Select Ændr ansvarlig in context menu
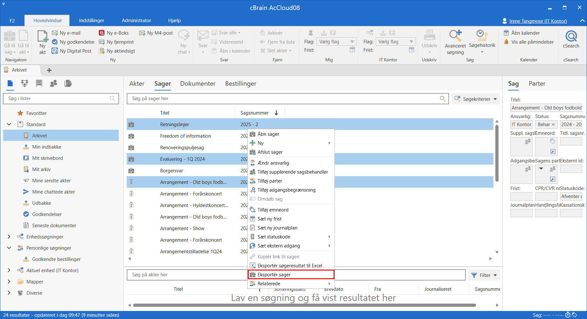 pos(291,163)
